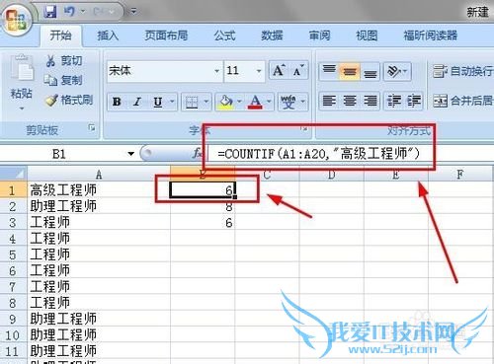Image resolution: width=494 pixels, height=364 pixels.
Task: Align text right
Action: pyautogui.click(x=370, y=101)
